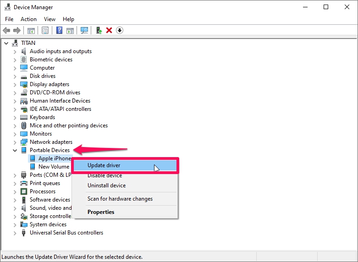Click the DVD/CD-ROM drives disc icon
This screenshot has height=262, width=358.
(x=24, y=93)
